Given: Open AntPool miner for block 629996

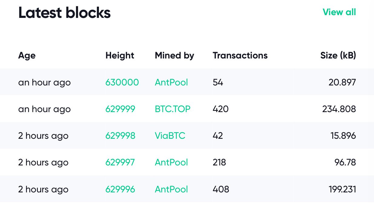Looking at the screenshot, I should [x=171, y=189].
